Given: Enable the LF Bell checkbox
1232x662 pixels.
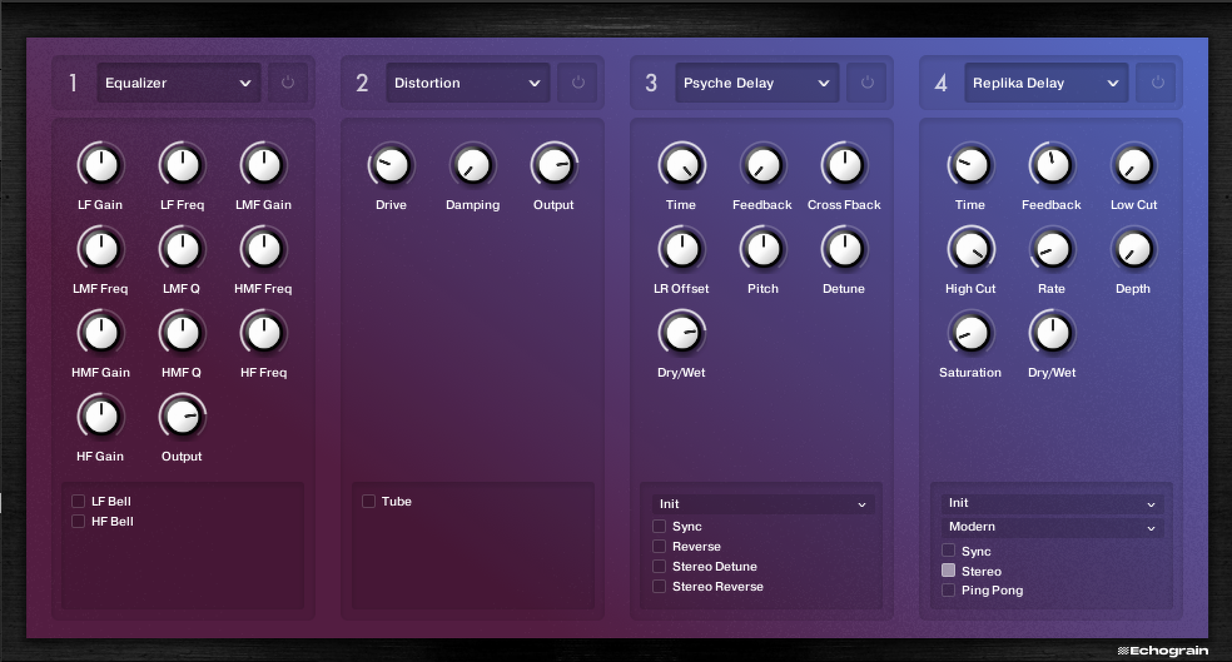Looking at the screenshot, I should pos(78,501).
